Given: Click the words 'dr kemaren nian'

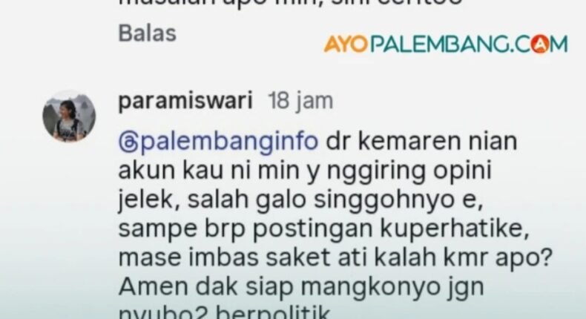Looking at the screenshot, I should point(422,142).
